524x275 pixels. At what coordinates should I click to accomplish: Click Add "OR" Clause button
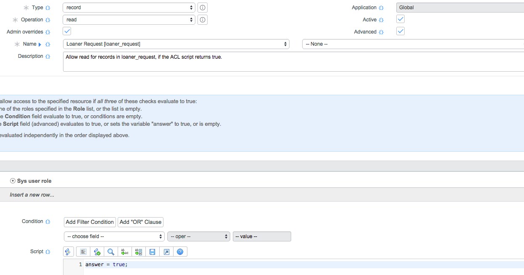pyautogui.click(x=140, y=222)
